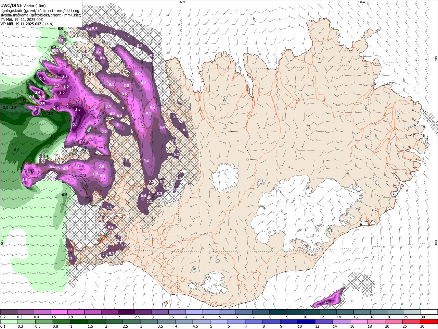Click the 0.9 value in the green rain area
Image resolution: width=438 pixels, height=329 pixels.
pyautogui.click(x=17, y=150)
